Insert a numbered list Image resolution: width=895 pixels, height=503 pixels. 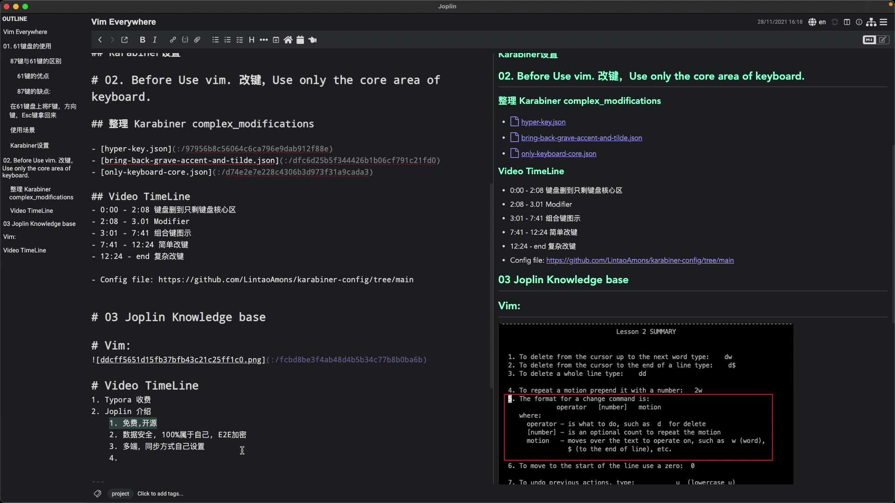pyautogui.click(x=227, y=40)
